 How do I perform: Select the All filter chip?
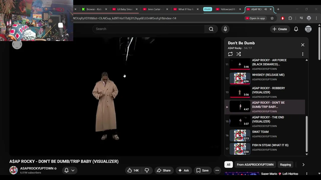pyautogui.click(x=228, y=164)
